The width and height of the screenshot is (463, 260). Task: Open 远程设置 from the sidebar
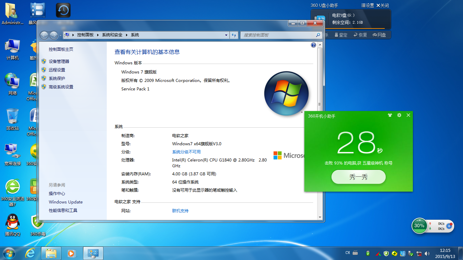click(57, 70)
